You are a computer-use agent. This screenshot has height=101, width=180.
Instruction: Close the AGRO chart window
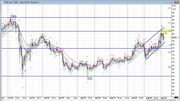(177, 2)
